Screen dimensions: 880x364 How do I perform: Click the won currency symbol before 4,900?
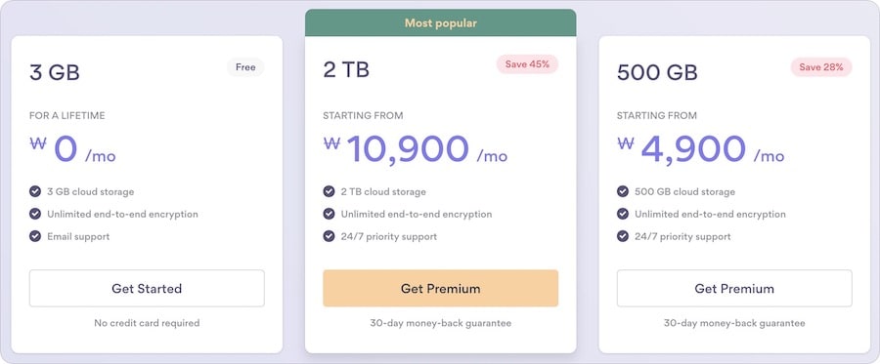(626, 142)
